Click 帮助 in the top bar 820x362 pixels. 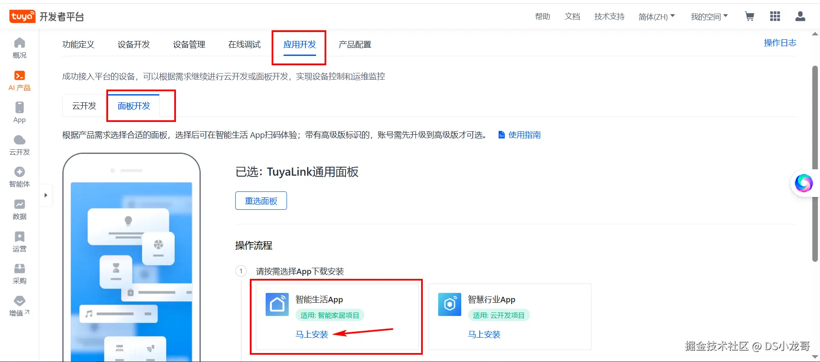point(542,17)
